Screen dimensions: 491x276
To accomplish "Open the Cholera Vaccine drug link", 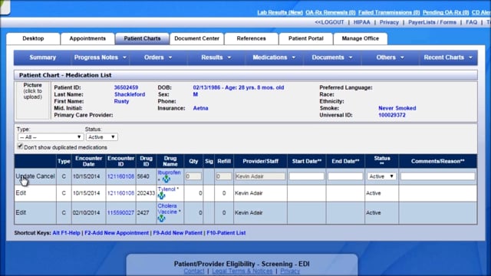I will [167, 209].
